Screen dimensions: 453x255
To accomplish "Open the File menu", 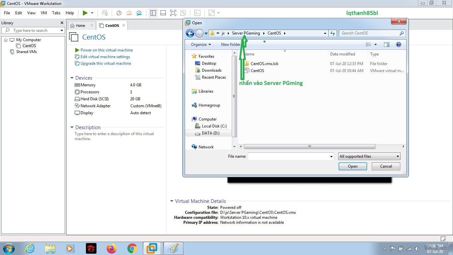I will [7, 13].
